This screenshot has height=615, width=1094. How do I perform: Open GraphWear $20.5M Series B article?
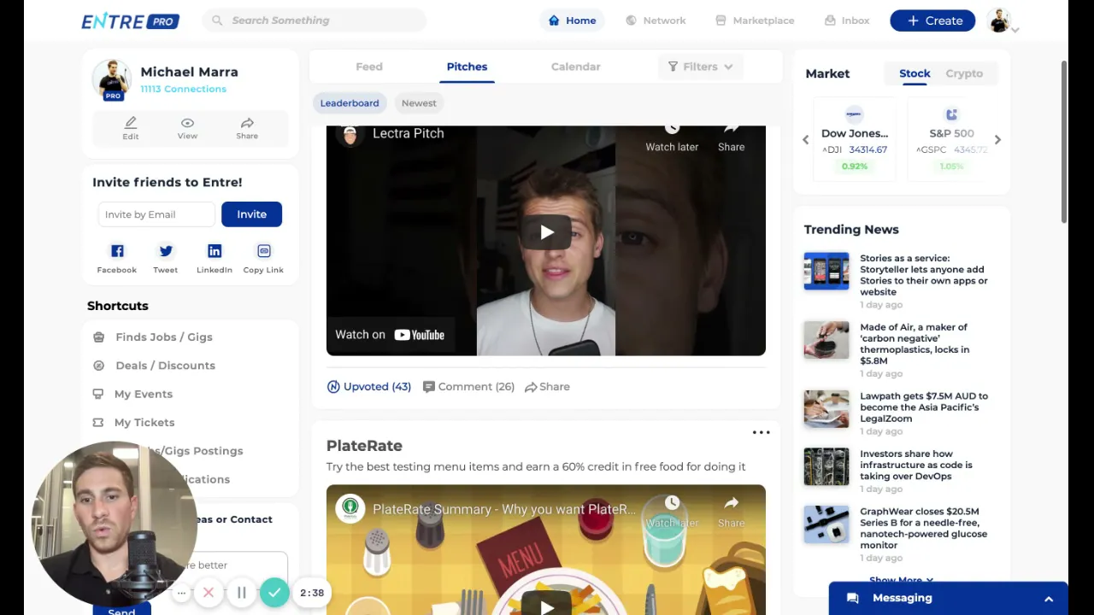tap(923, 528)
